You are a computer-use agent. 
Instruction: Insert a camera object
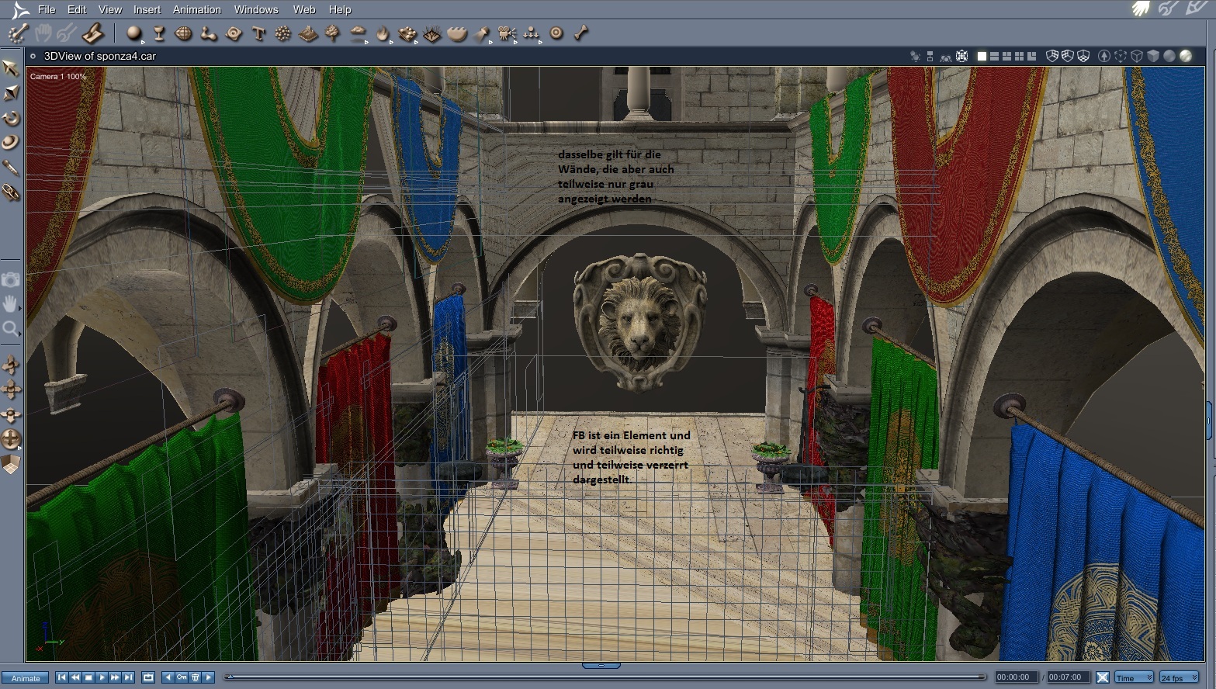pos(507,33)
